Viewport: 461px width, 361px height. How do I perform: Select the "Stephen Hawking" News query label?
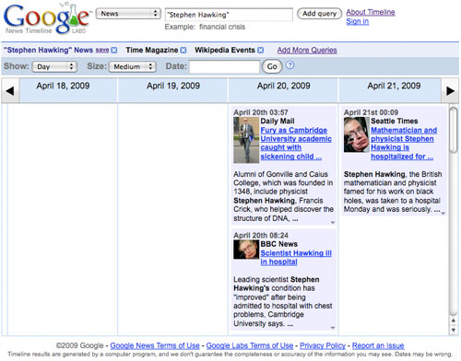(x=48, y=50)
